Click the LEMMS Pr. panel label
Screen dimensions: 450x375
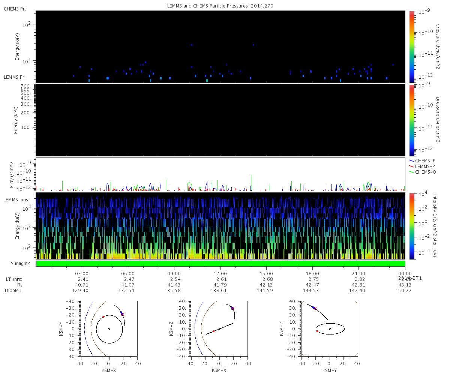(15, 77)
